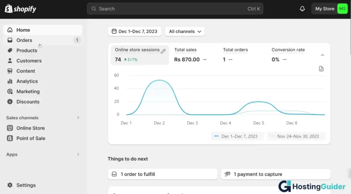The width and height of the screenshot is (351, 194).
Task: Open the Dec 1–Dec 7, 2023 date picker
Action: pos(134,31)
